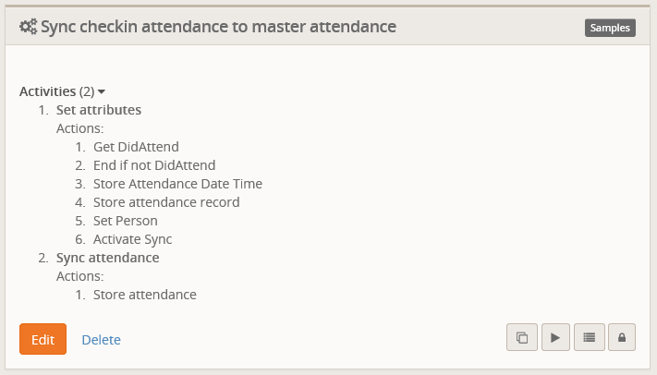
Task: Select the Sync attendance activity
Action: (108, 258)
